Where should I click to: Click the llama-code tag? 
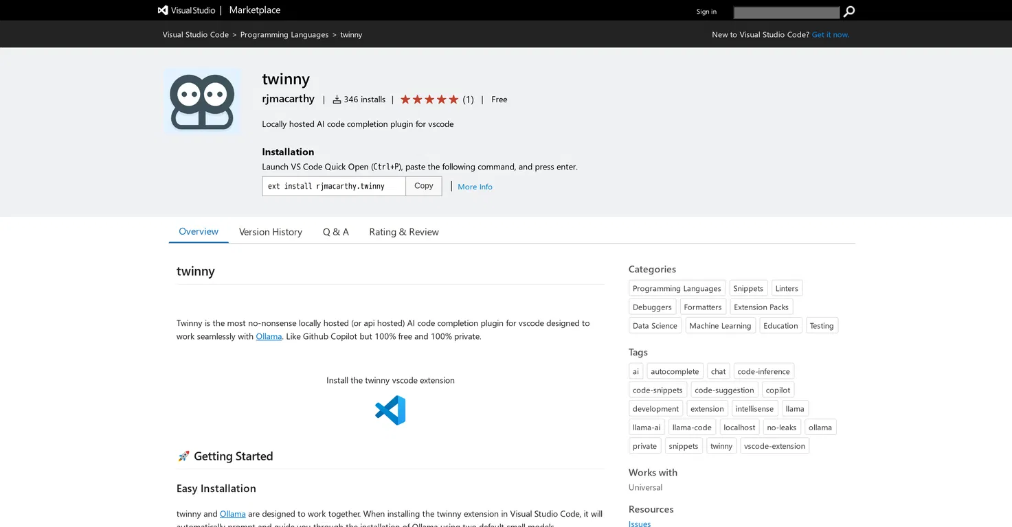tap(692, 427)
